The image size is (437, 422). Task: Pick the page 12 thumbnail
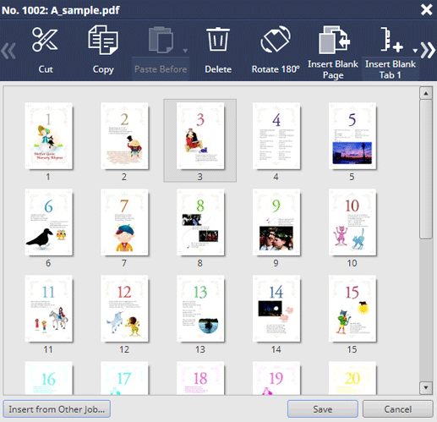click(x=124, y=309)
